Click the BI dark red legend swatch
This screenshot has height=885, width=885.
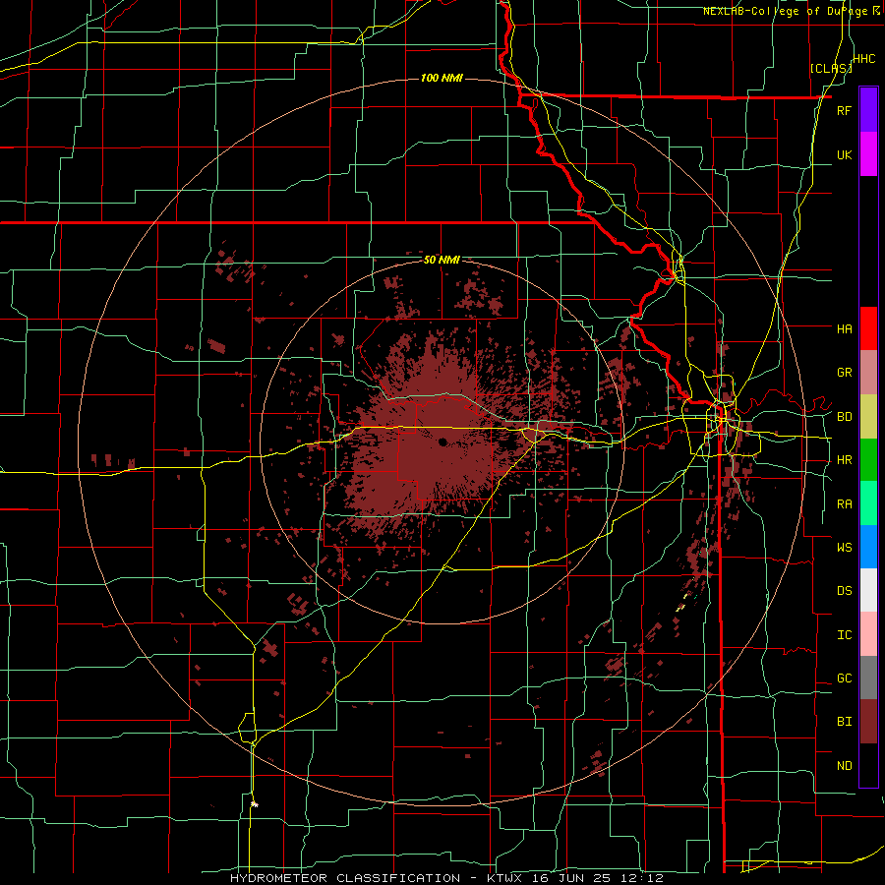868,722
